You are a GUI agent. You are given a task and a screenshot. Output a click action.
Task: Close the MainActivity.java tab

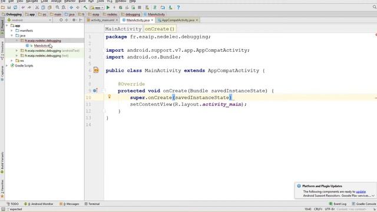pyautogui.click(x=152, y=20)
